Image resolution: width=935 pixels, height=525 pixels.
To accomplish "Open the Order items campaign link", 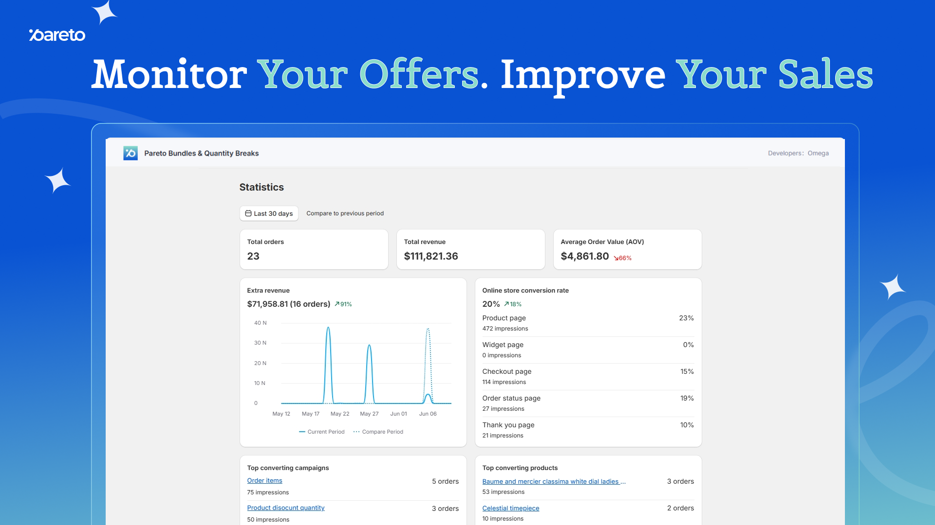I will (x=264, y=480).
